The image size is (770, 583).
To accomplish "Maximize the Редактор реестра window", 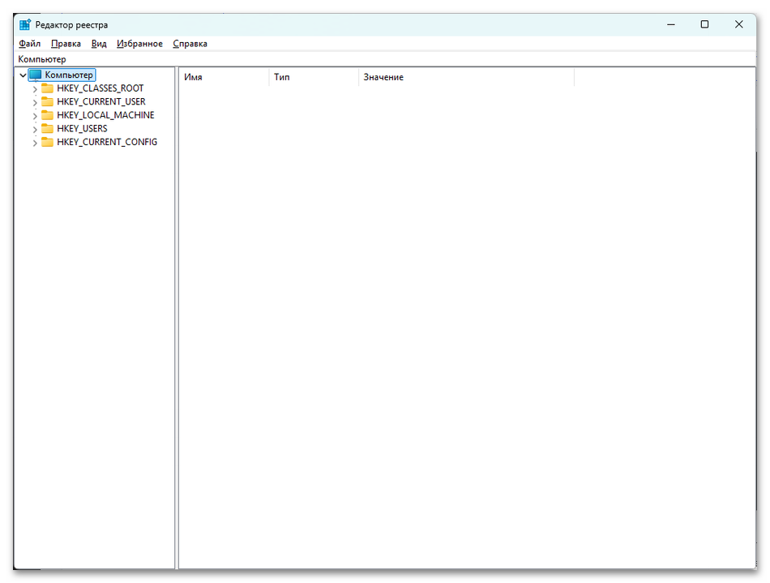I will coord(704,24).
